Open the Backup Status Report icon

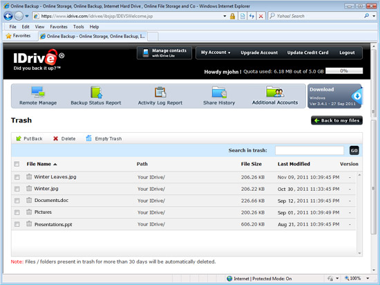pos(96,92)
